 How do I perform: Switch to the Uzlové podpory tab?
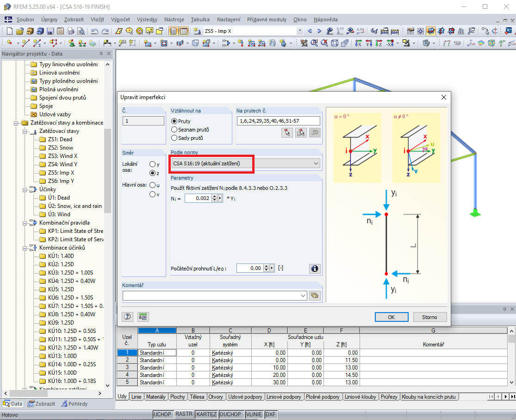point(245,396)
